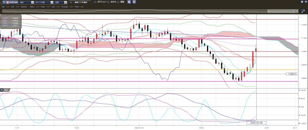Viewport: 308px width, 130px height.
Task: Click the navigator left range handle
Action: 268,11
